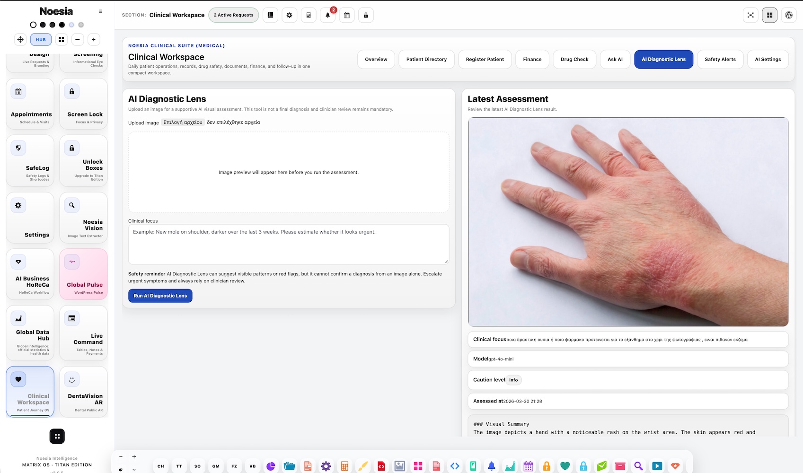
Task: Click the hand rash assessment image
Action: 628,222
